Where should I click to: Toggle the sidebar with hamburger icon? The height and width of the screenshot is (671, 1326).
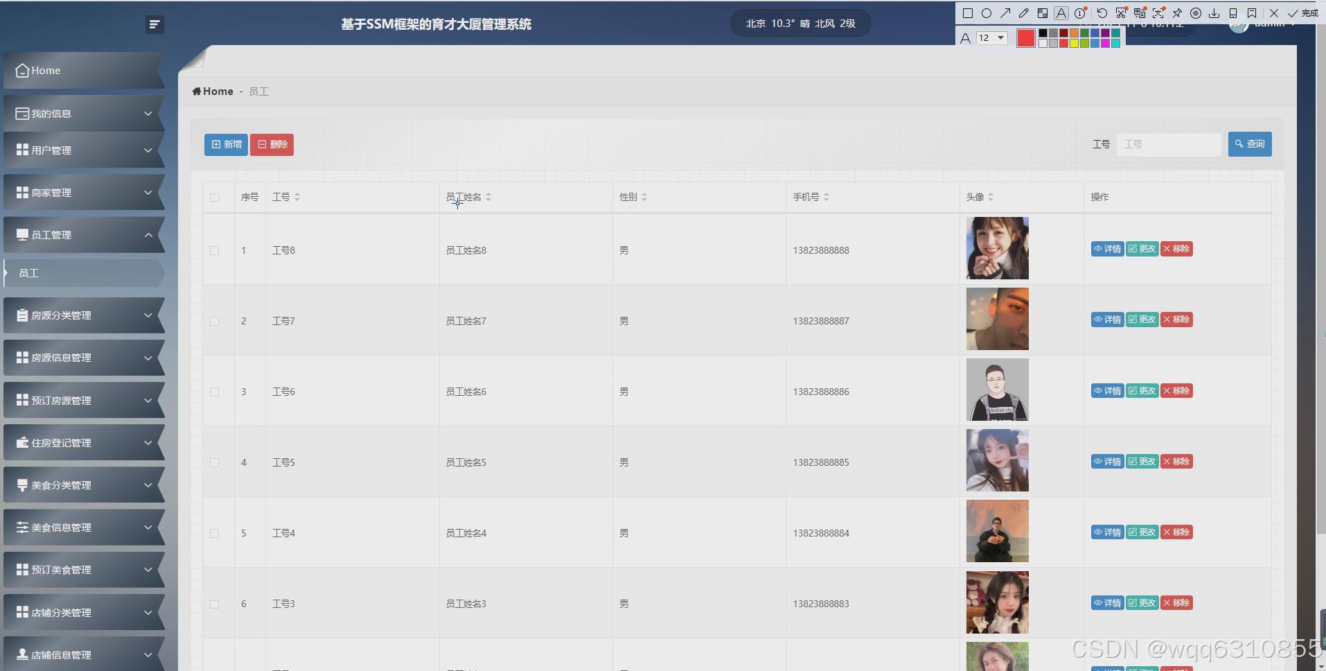coord(154,24)
